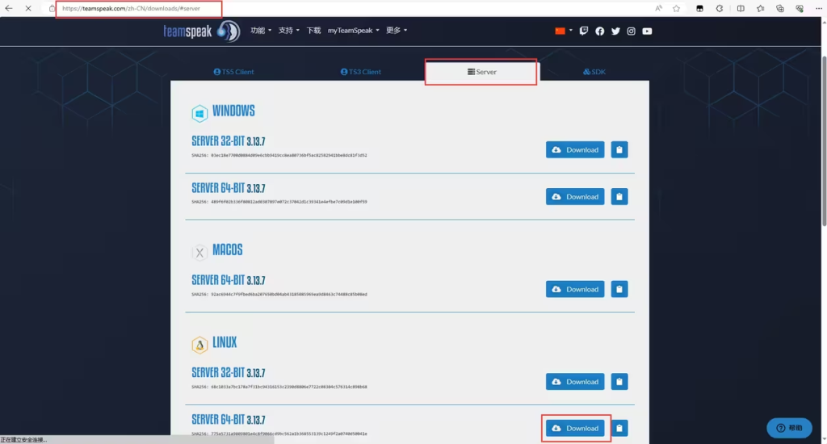The width and height of the screenshot is (827, 444).
Task: Open the 下载 page link
Action: coord(313,31)
